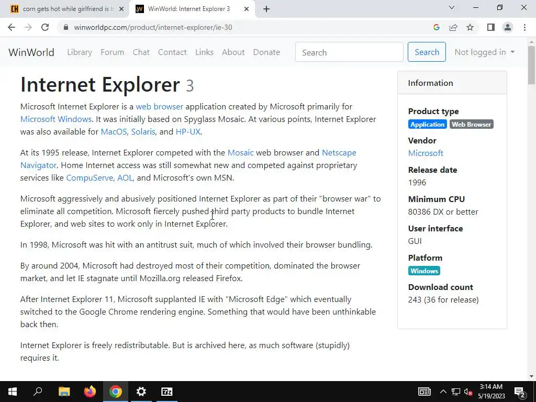Open the notification center icon

[520, 392]
